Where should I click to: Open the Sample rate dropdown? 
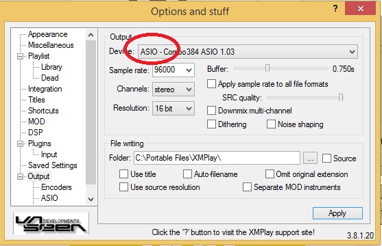tap(174, 70)
